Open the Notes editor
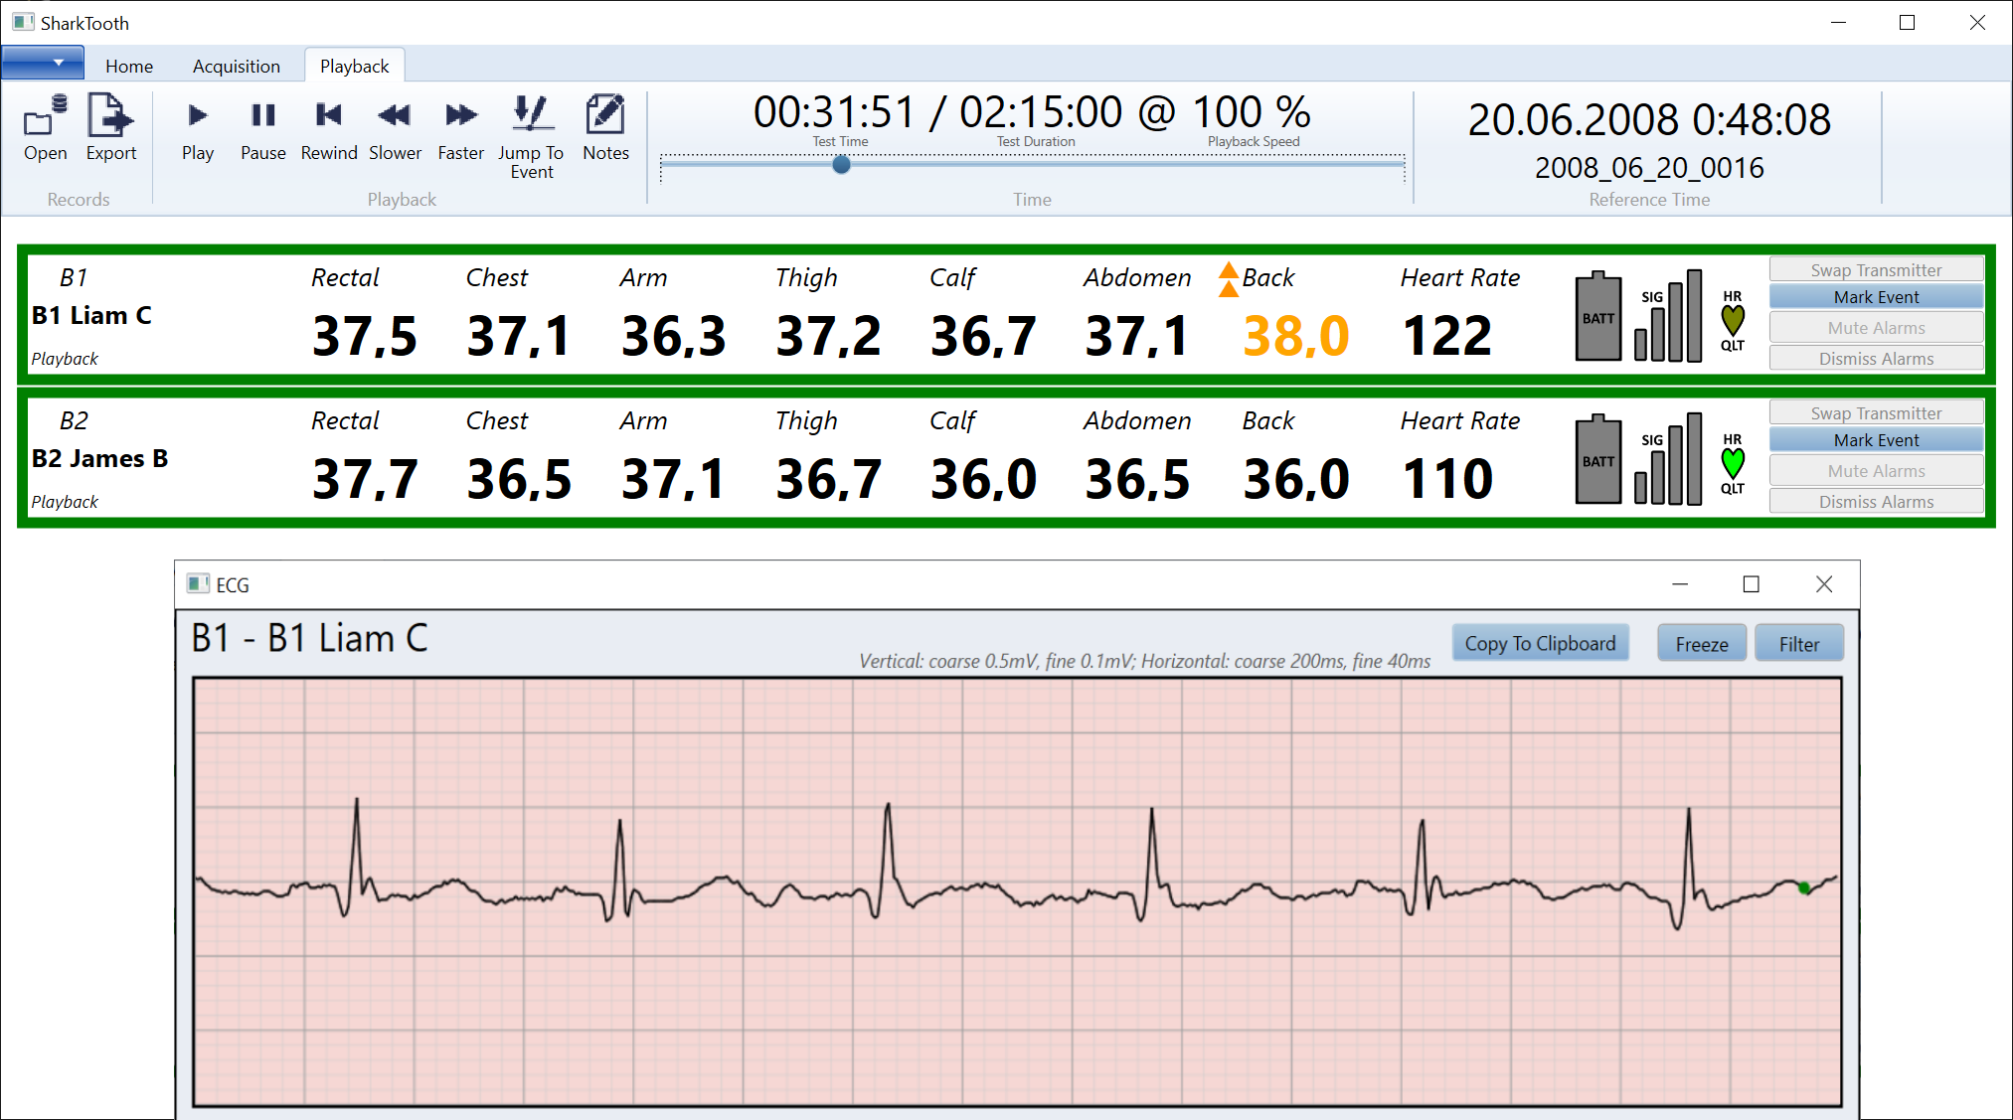Screen dimensions: 2013x1120 coord(605,127)
